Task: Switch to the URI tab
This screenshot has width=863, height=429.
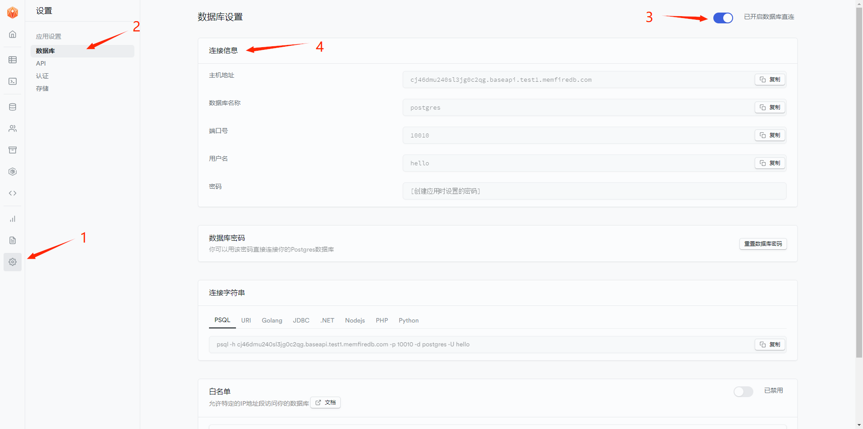Action: [246, 320]
